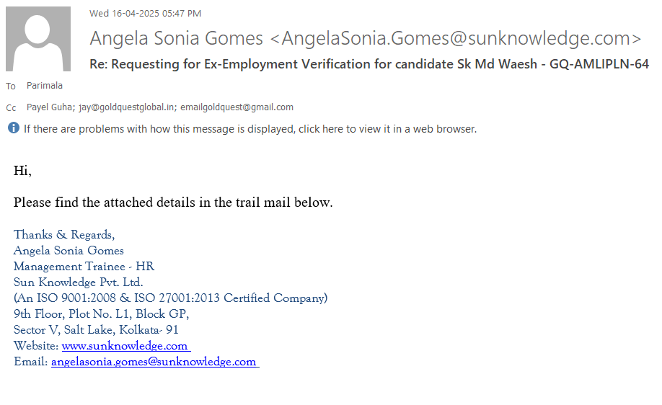This screenshot has height=405, width=662.
Task: Select Cc address emailgoldquest@gmail.com
Action: point(237,107)
